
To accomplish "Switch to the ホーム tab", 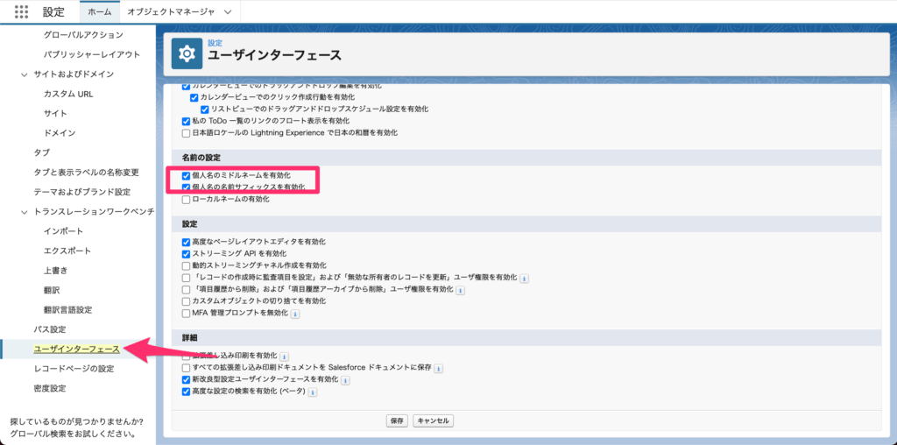I will [x=100, y=12].
